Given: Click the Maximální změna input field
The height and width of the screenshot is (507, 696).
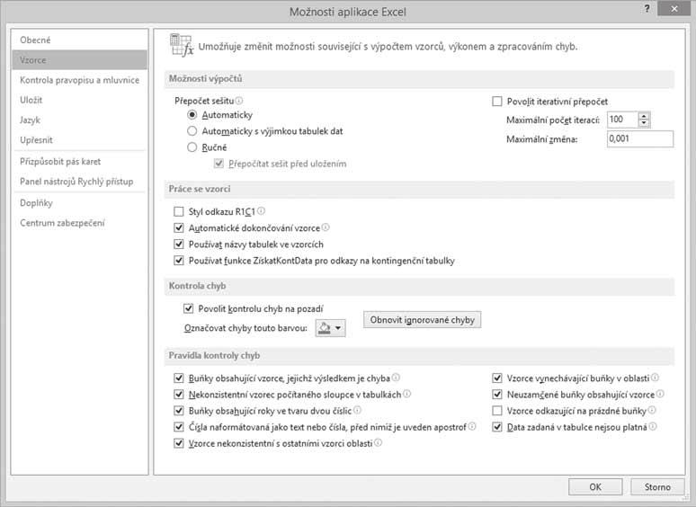Looking at the screenshot, I should (640, 138).
